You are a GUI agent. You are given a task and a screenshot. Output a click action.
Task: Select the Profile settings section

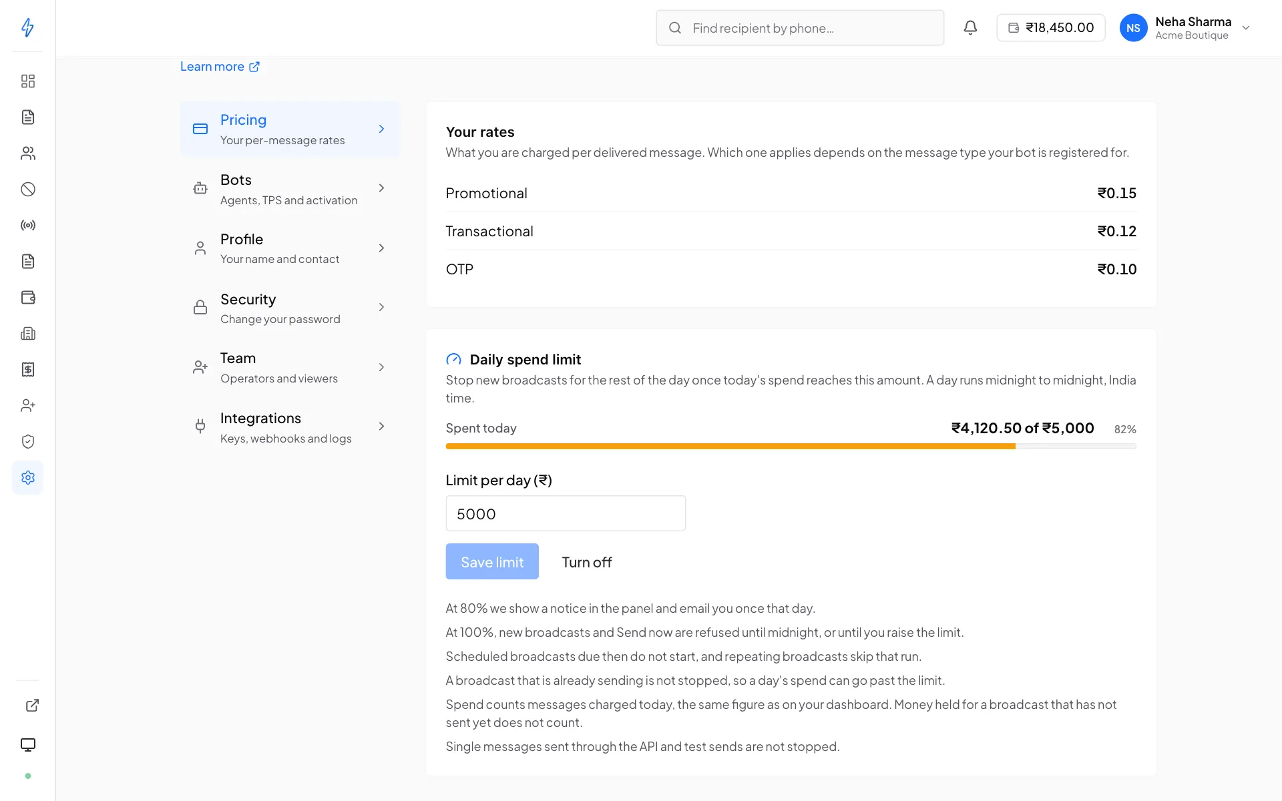point(290,248)
